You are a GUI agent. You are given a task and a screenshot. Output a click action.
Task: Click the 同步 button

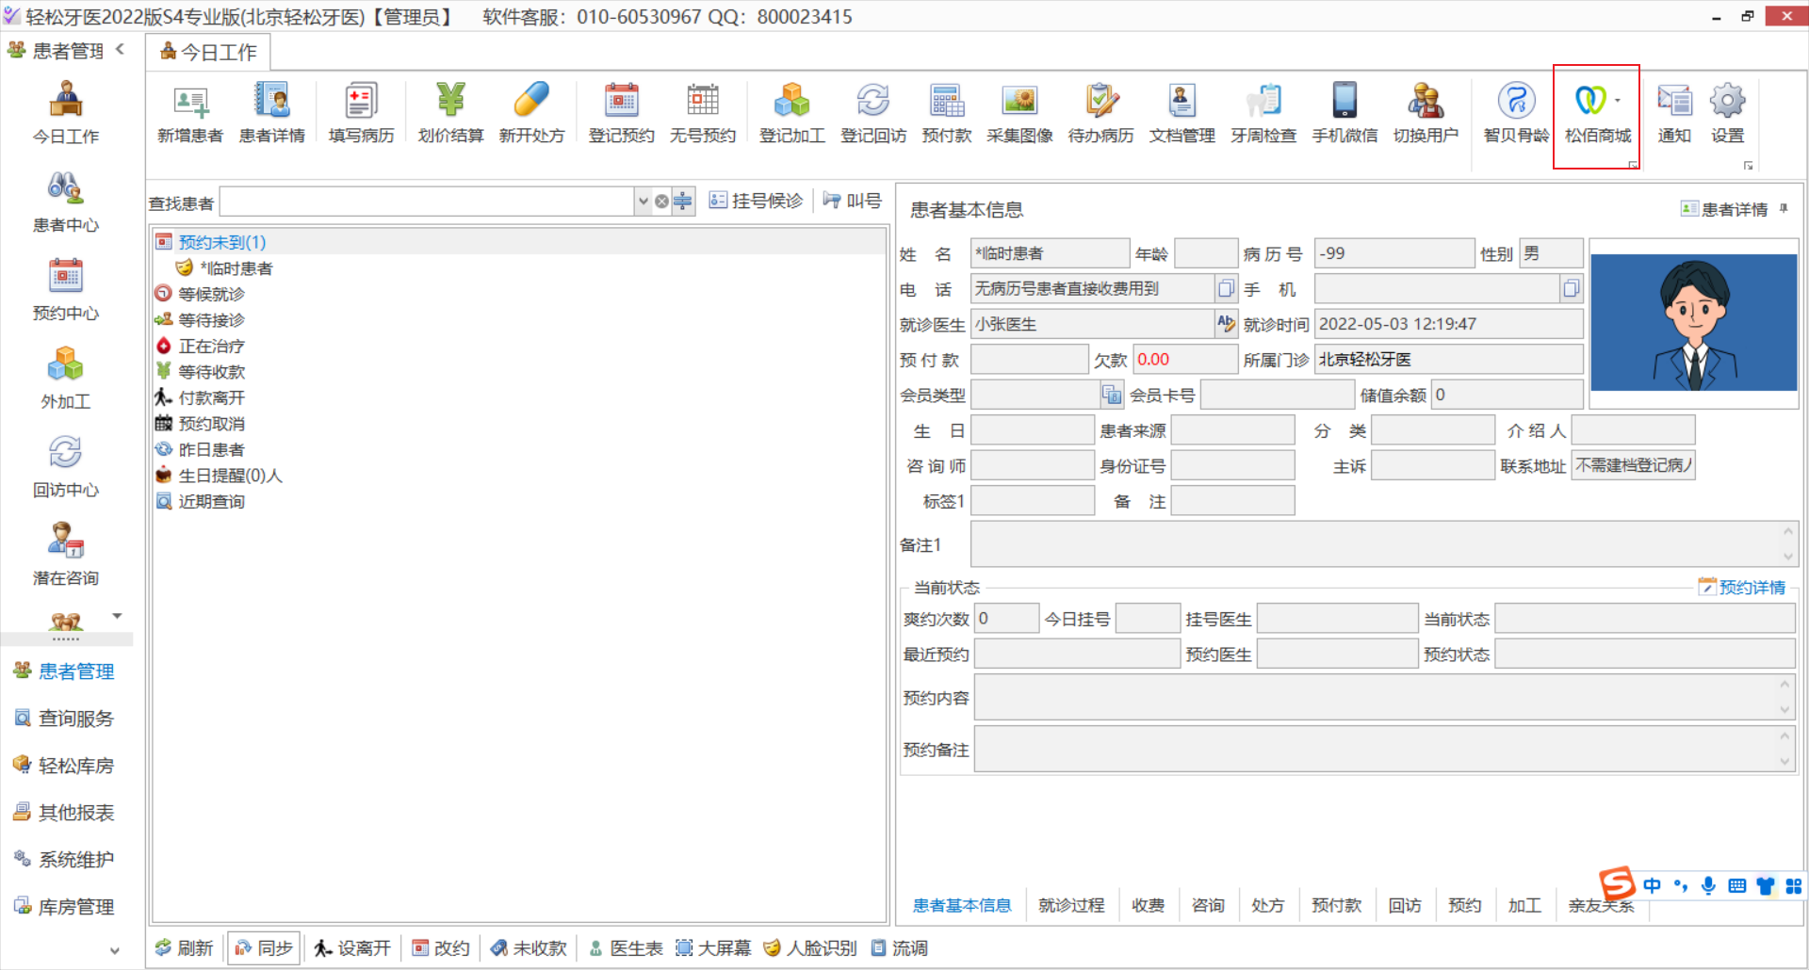(264, 948)
